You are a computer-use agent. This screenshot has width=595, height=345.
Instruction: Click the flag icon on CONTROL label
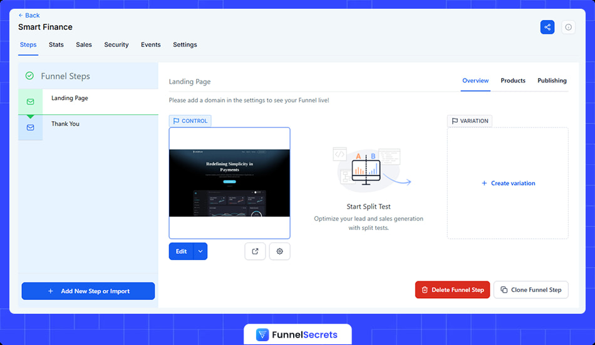[176, 121]
